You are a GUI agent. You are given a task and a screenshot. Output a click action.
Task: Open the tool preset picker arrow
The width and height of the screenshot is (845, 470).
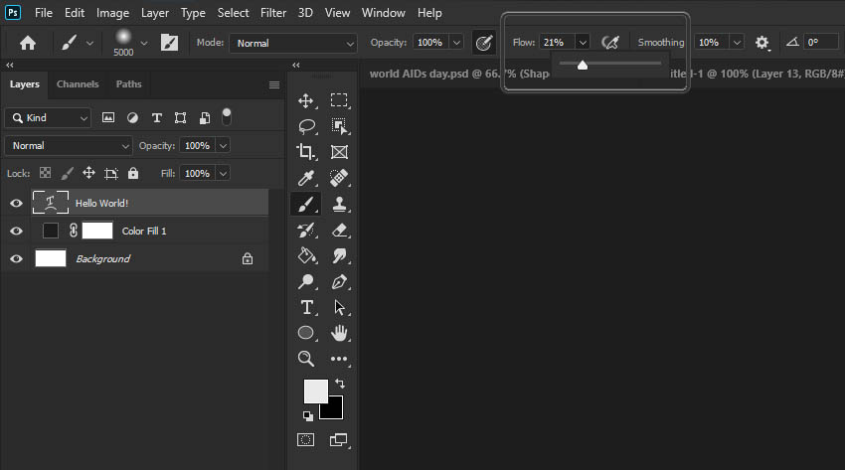(x=90, y=43)
